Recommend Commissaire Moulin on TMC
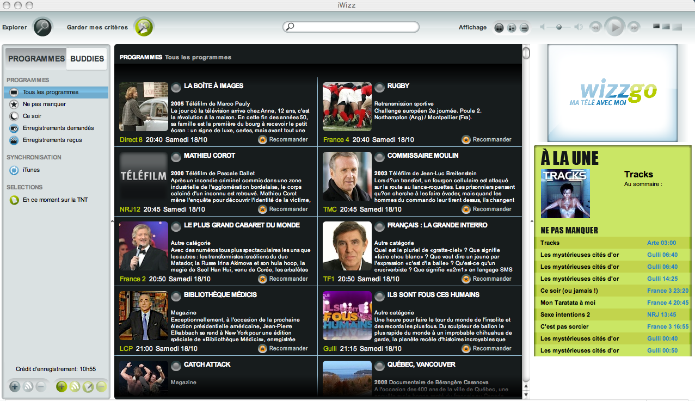The image size is (695, 401). tap(487, 209)
